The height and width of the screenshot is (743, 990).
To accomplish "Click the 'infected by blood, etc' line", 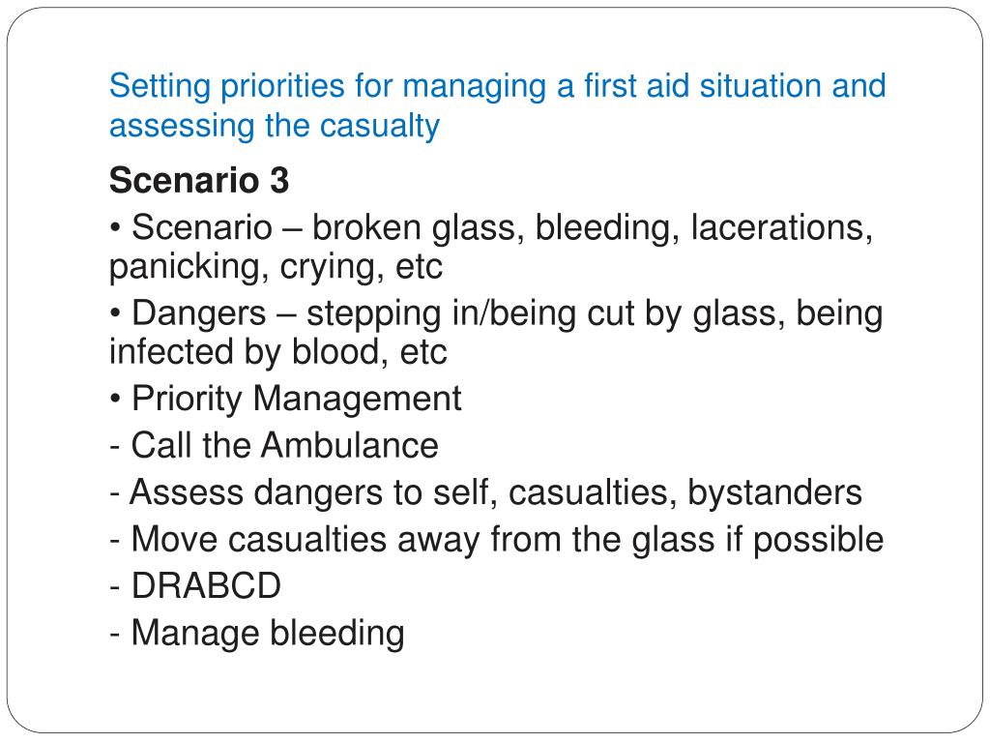I will click(277, 352).
